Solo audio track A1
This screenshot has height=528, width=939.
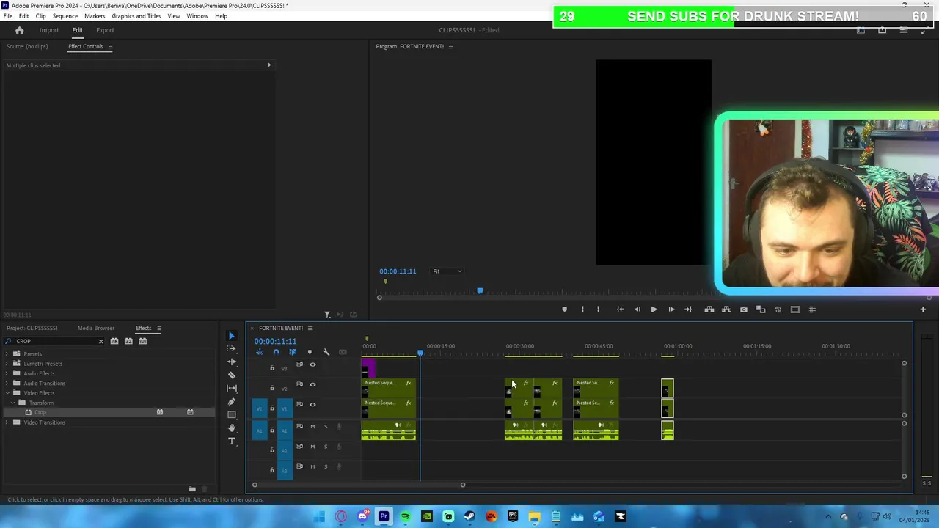coord(326,427)
